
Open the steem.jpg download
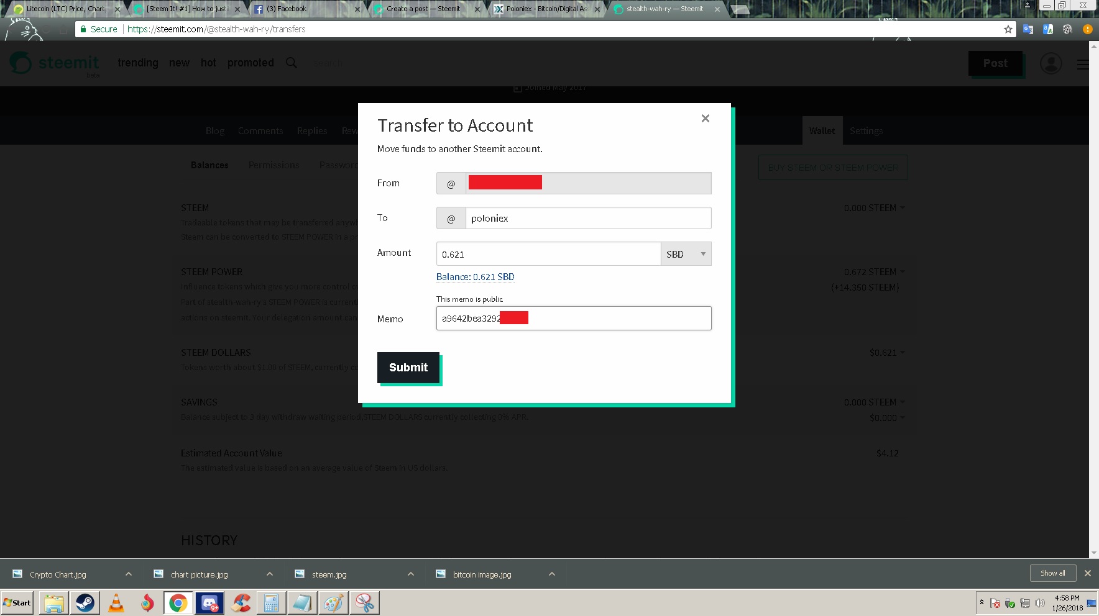click(329, 574)
